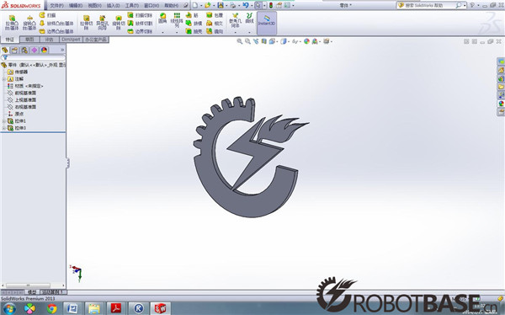
Task: Choose the 放样凸台/基体 Lofted Boss tool
Action: pyautogui.click(x=56, y=24)
